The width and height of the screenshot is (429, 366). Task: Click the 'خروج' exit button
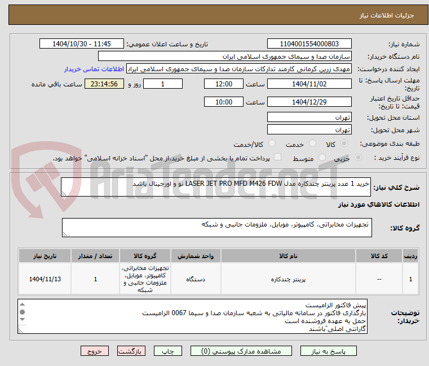pos(95,351)
